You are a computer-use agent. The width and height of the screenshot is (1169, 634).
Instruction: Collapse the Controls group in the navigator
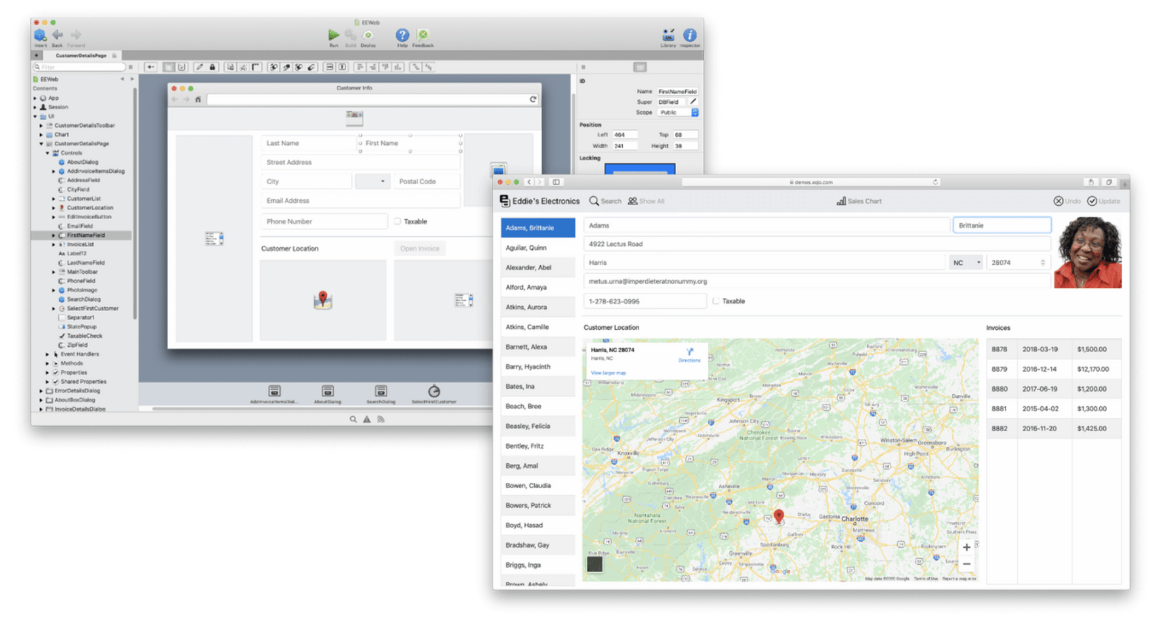coord(47,152)
